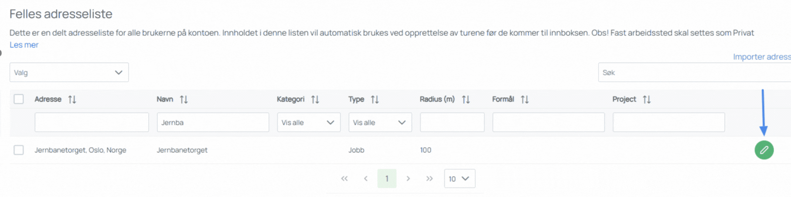The width and height of the screenshot is (791, 197).
Task: Sort by Adresse column arrows
Action: pyautogui.click(x=72, y=100)
